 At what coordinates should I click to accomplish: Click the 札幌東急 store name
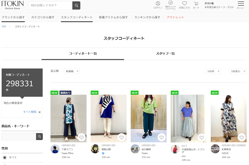[226, 149]
